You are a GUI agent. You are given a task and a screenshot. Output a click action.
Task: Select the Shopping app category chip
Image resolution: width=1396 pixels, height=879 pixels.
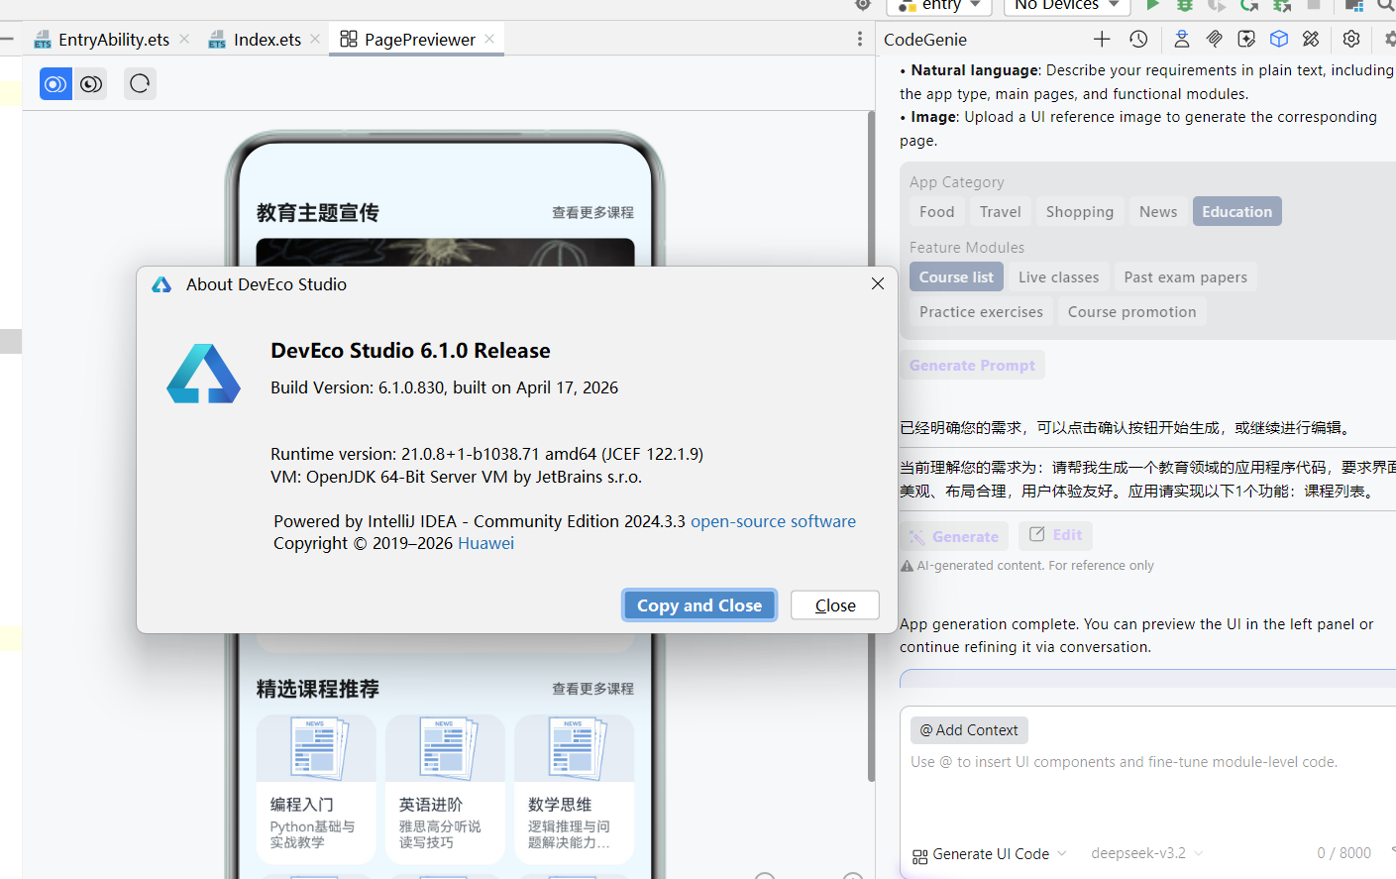coord(1080,212)
